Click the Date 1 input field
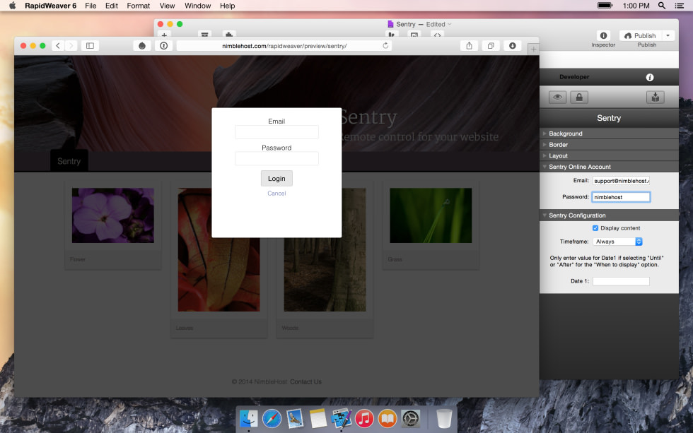The height and width of the screenshot is (433, 693). click(x=621, y=281)
